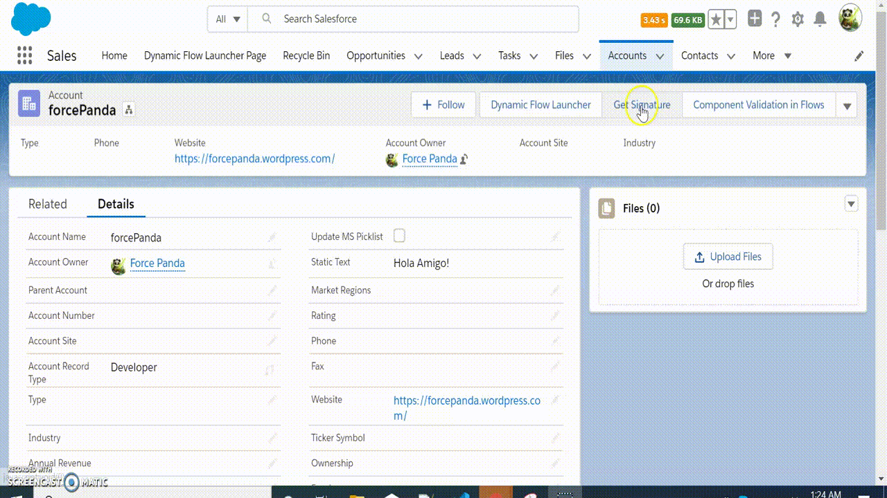Open the Files card actions dropdown

(852, 203)
